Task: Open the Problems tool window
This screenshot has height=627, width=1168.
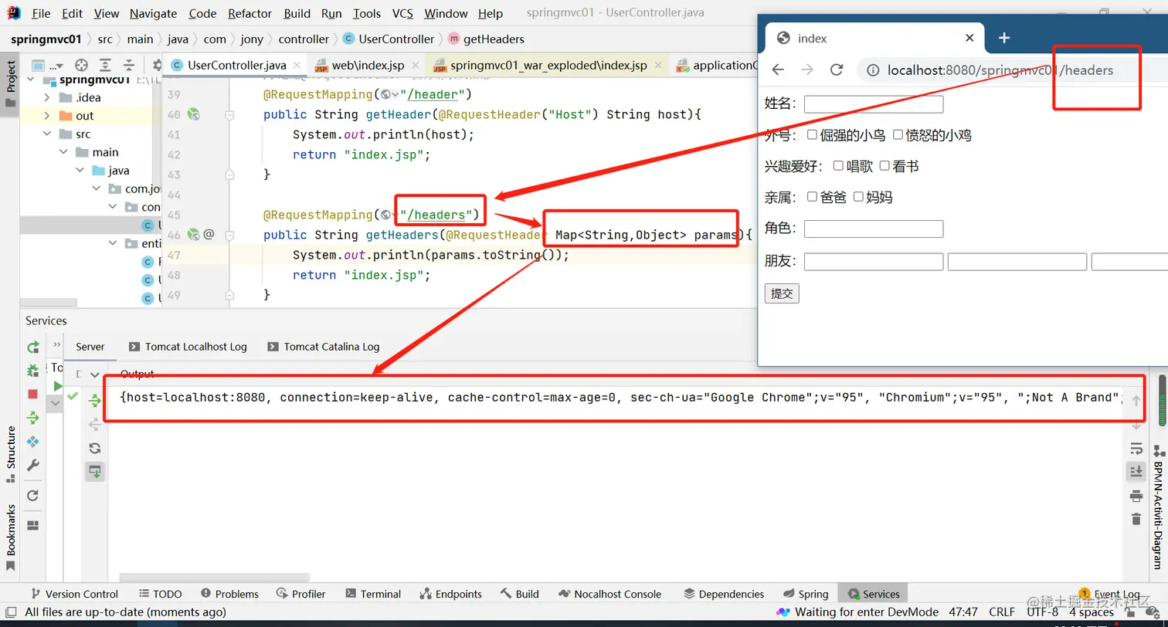Action: (x=229, y=594)
